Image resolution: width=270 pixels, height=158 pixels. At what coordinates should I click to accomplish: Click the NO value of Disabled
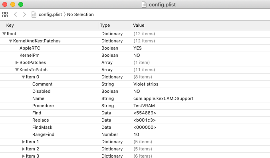coord(137,92)
